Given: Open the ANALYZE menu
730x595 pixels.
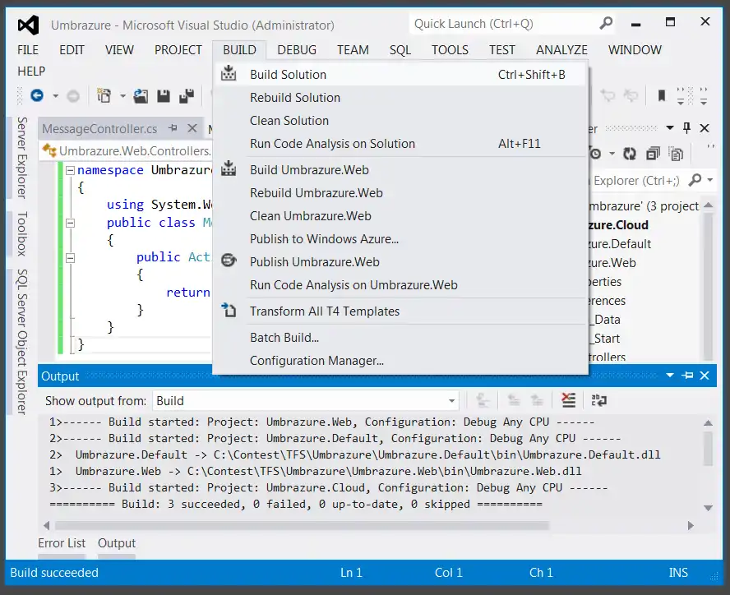Looking at the screenshot, I should click(x=561, y=50).
